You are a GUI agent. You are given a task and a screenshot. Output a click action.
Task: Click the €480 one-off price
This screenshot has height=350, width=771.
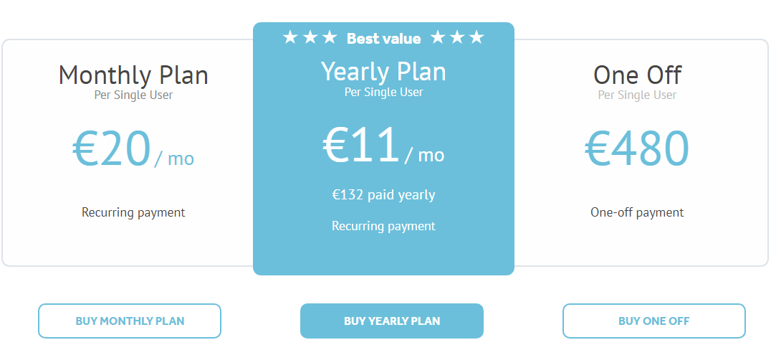[x=637, y=151]
